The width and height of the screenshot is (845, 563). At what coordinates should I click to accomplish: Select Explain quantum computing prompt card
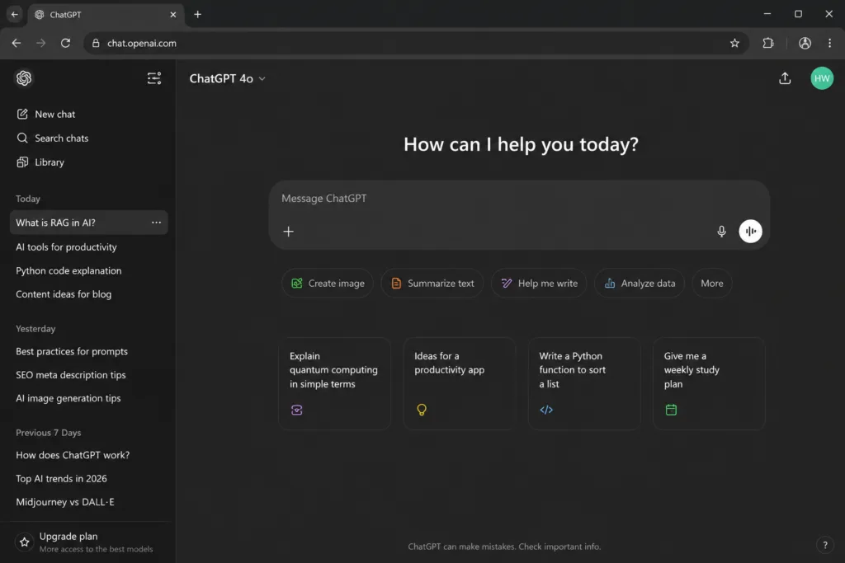click(335, 383)
